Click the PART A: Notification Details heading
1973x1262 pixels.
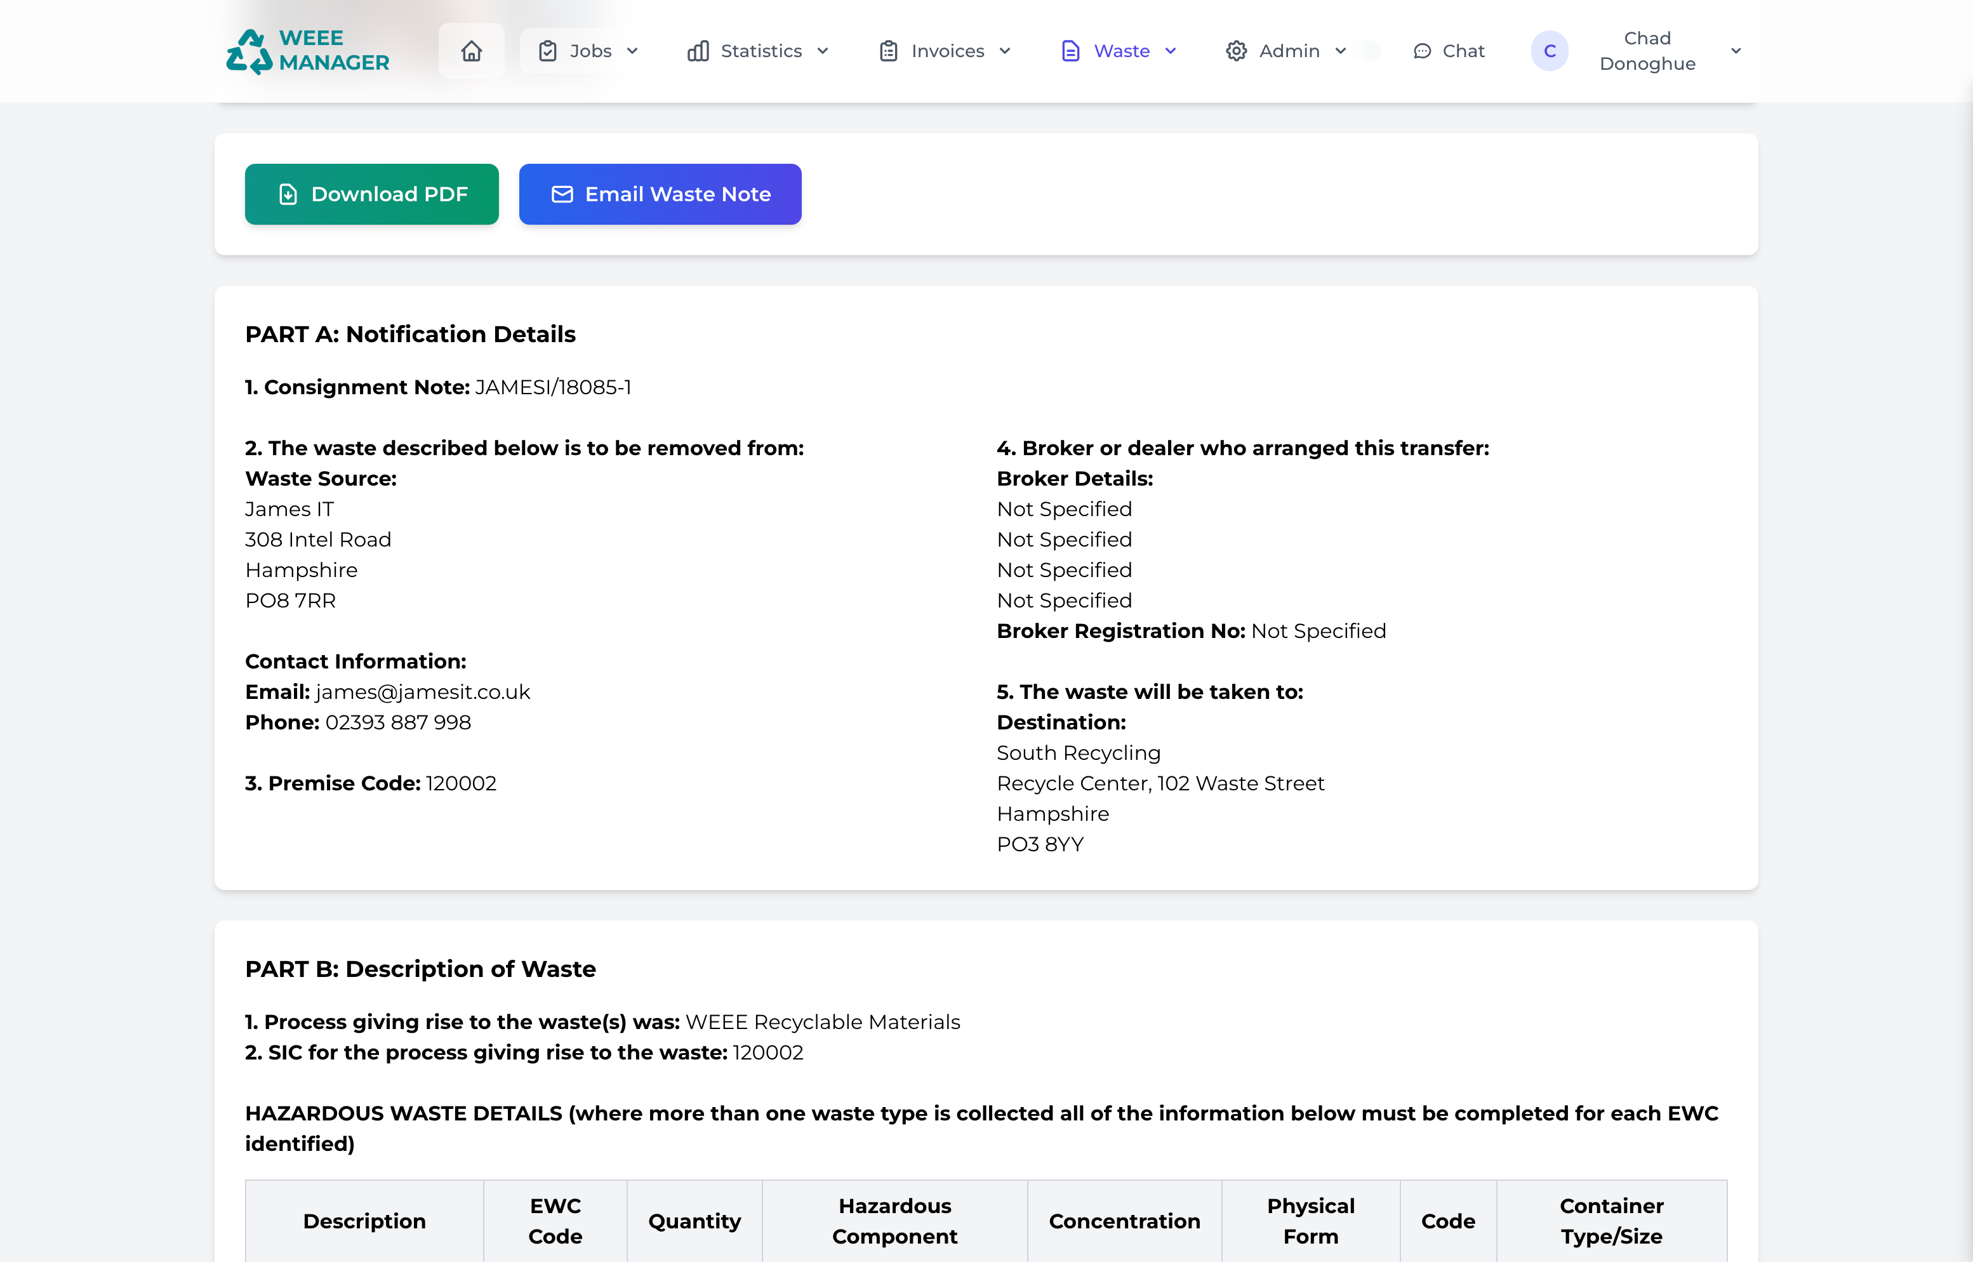tap(411, 335)
